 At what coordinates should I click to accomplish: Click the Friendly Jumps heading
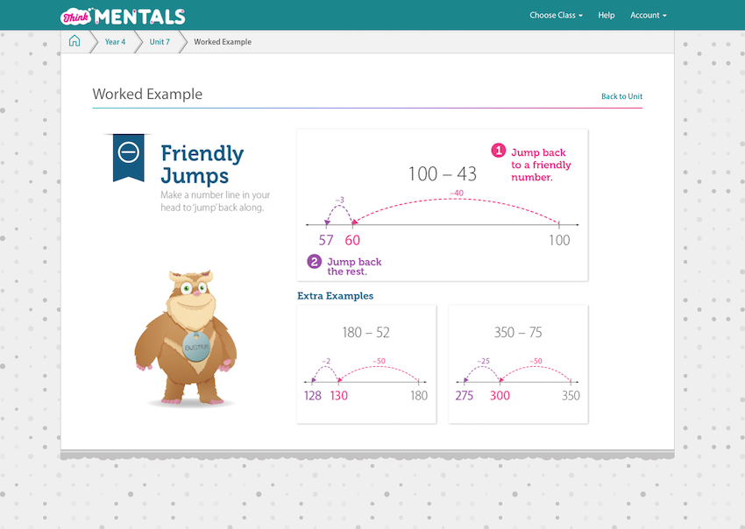(202, 164)
